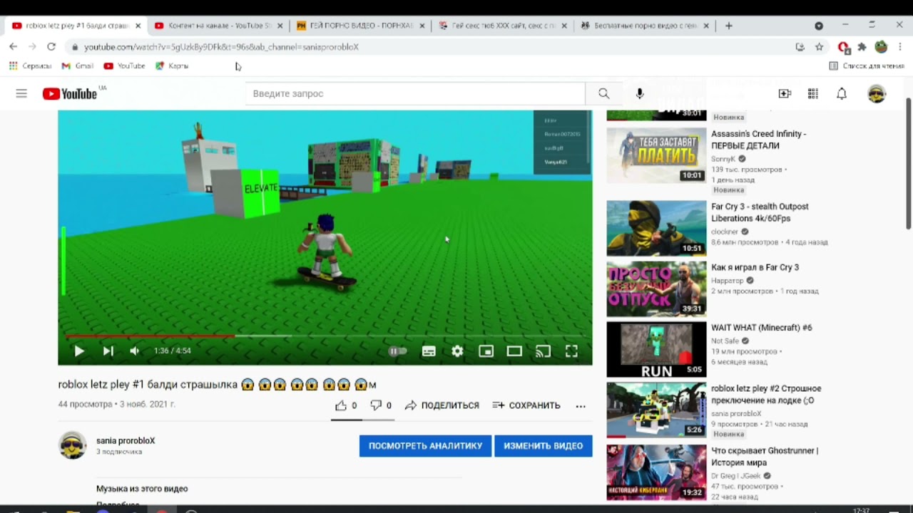This screenshot has width=913, height=513.
Task: Open WAIT WHAT (Minecraft) #6 thumbnail
Action: coord(656,349)
